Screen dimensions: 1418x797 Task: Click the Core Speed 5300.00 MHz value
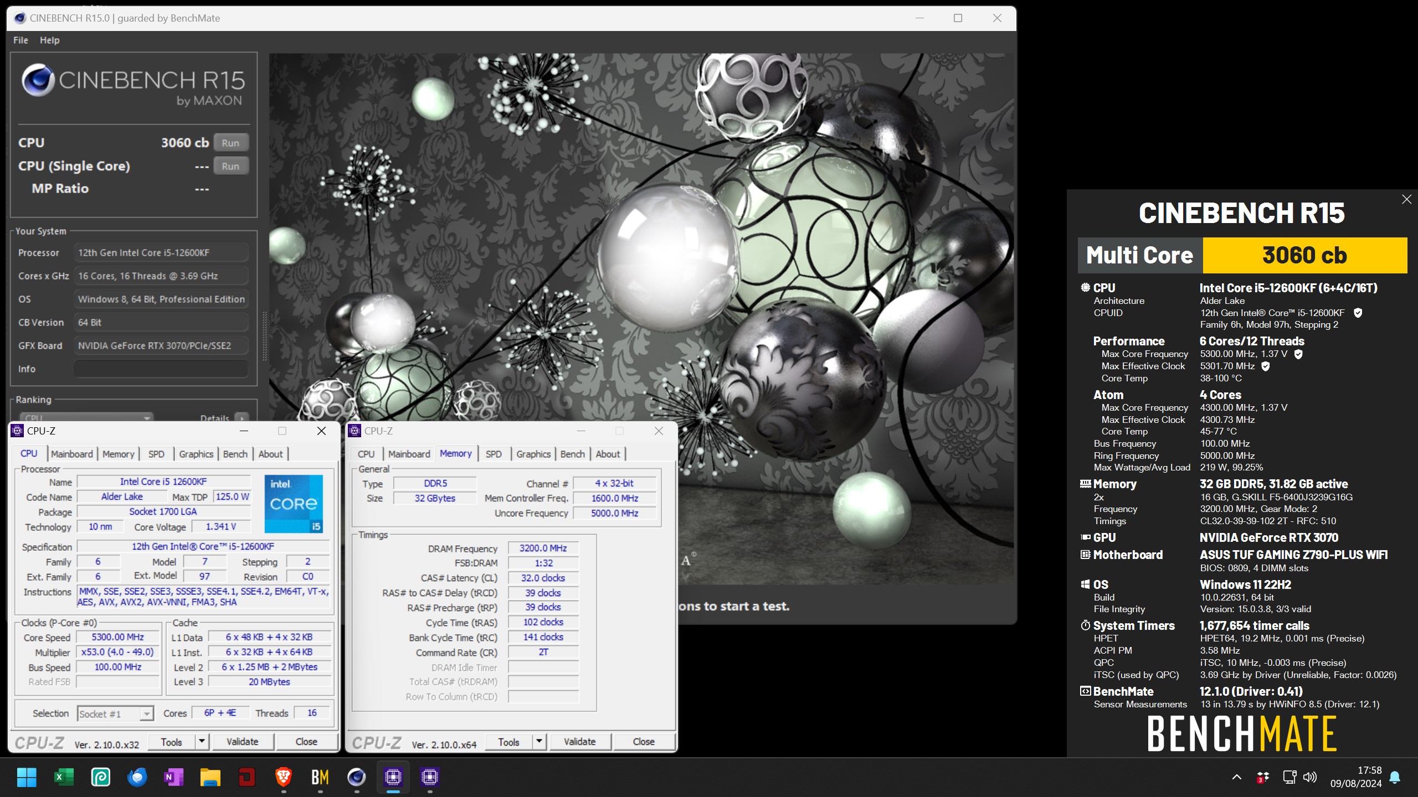[118, 637]
